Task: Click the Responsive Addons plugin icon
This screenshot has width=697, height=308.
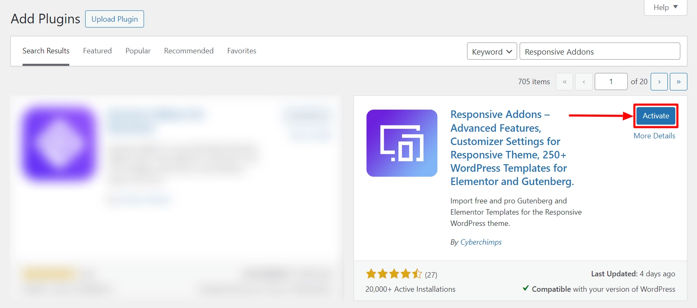Action: (x=402, y=143)
